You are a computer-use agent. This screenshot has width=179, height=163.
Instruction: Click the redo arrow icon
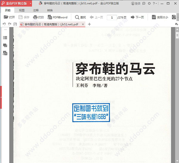pyautogui.click(x=10, y=24)
